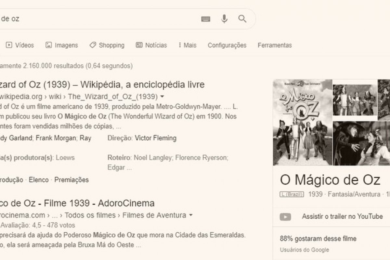Open the Ferramentas menu
The height and width of the screenshot is (260, 390).
tap(275, 45)
